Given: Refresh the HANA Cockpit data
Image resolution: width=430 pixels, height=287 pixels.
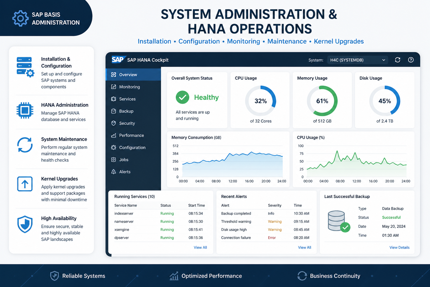Looking at the screenshot, I should click(x=398, y=60).
